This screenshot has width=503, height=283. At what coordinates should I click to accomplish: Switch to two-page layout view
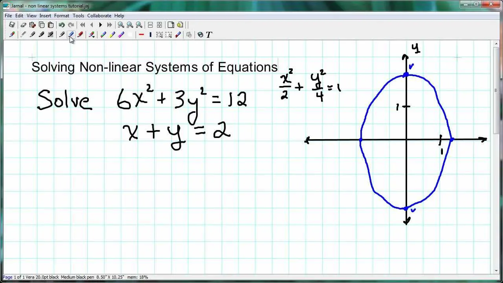[x=151, y=25]
